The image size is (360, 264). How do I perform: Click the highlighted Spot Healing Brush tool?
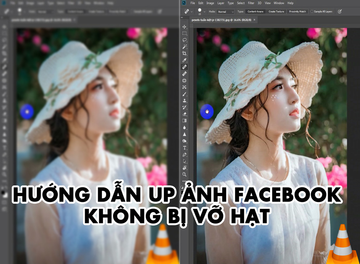click(184, 67)
